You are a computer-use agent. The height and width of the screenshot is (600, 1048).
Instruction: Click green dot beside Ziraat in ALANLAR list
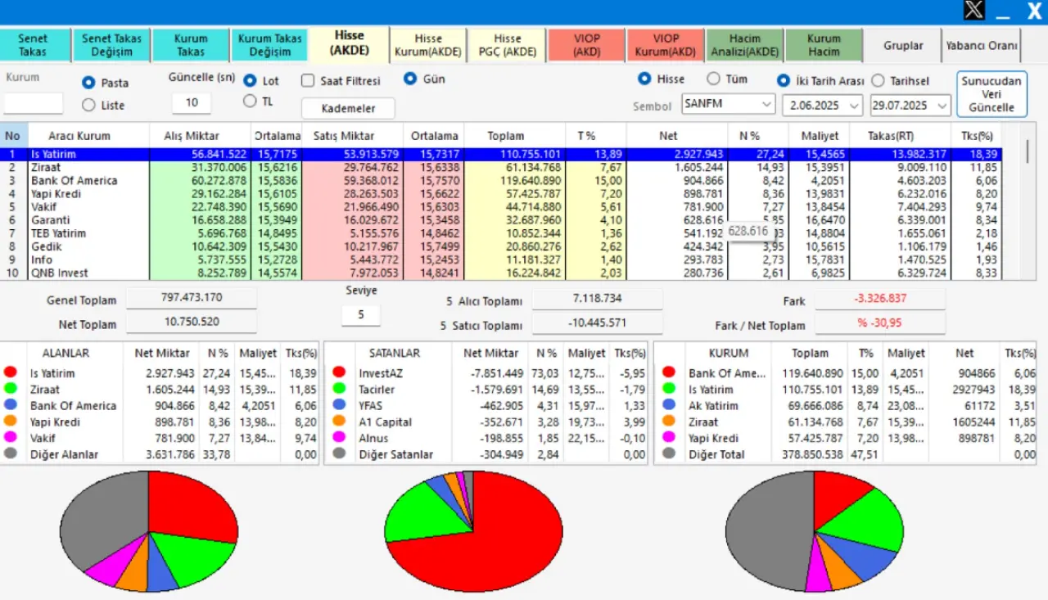click(11, 390)
